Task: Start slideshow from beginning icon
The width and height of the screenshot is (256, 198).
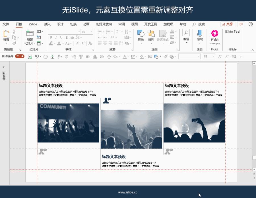Action: point(52,57)
